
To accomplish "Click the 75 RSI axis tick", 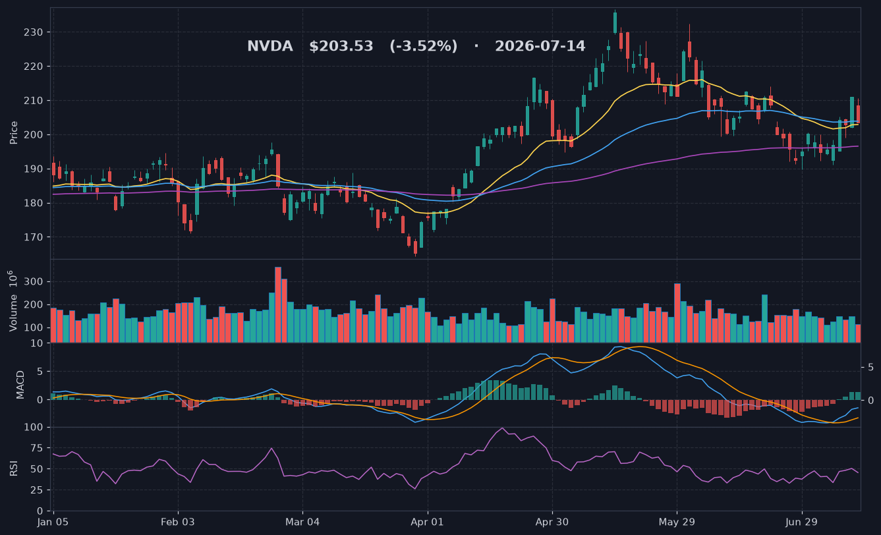I will (x=37, y=448).
